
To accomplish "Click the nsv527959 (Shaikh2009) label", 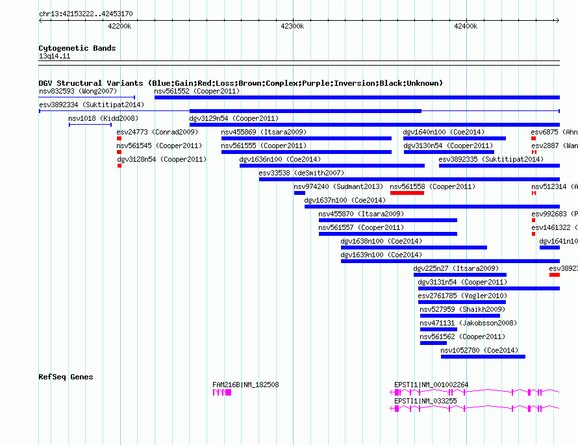I will click(x=462, y=309).
